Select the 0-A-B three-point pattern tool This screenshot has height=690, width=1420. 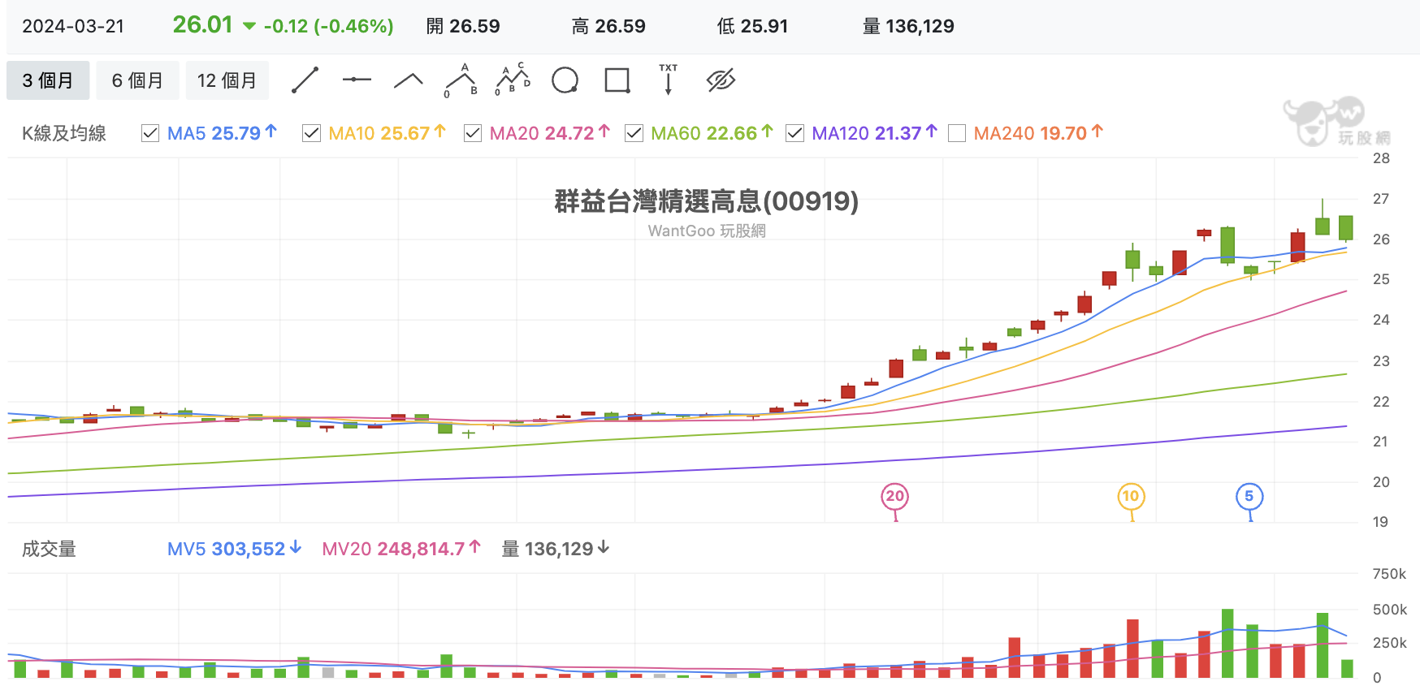click(x=461, y=80)
